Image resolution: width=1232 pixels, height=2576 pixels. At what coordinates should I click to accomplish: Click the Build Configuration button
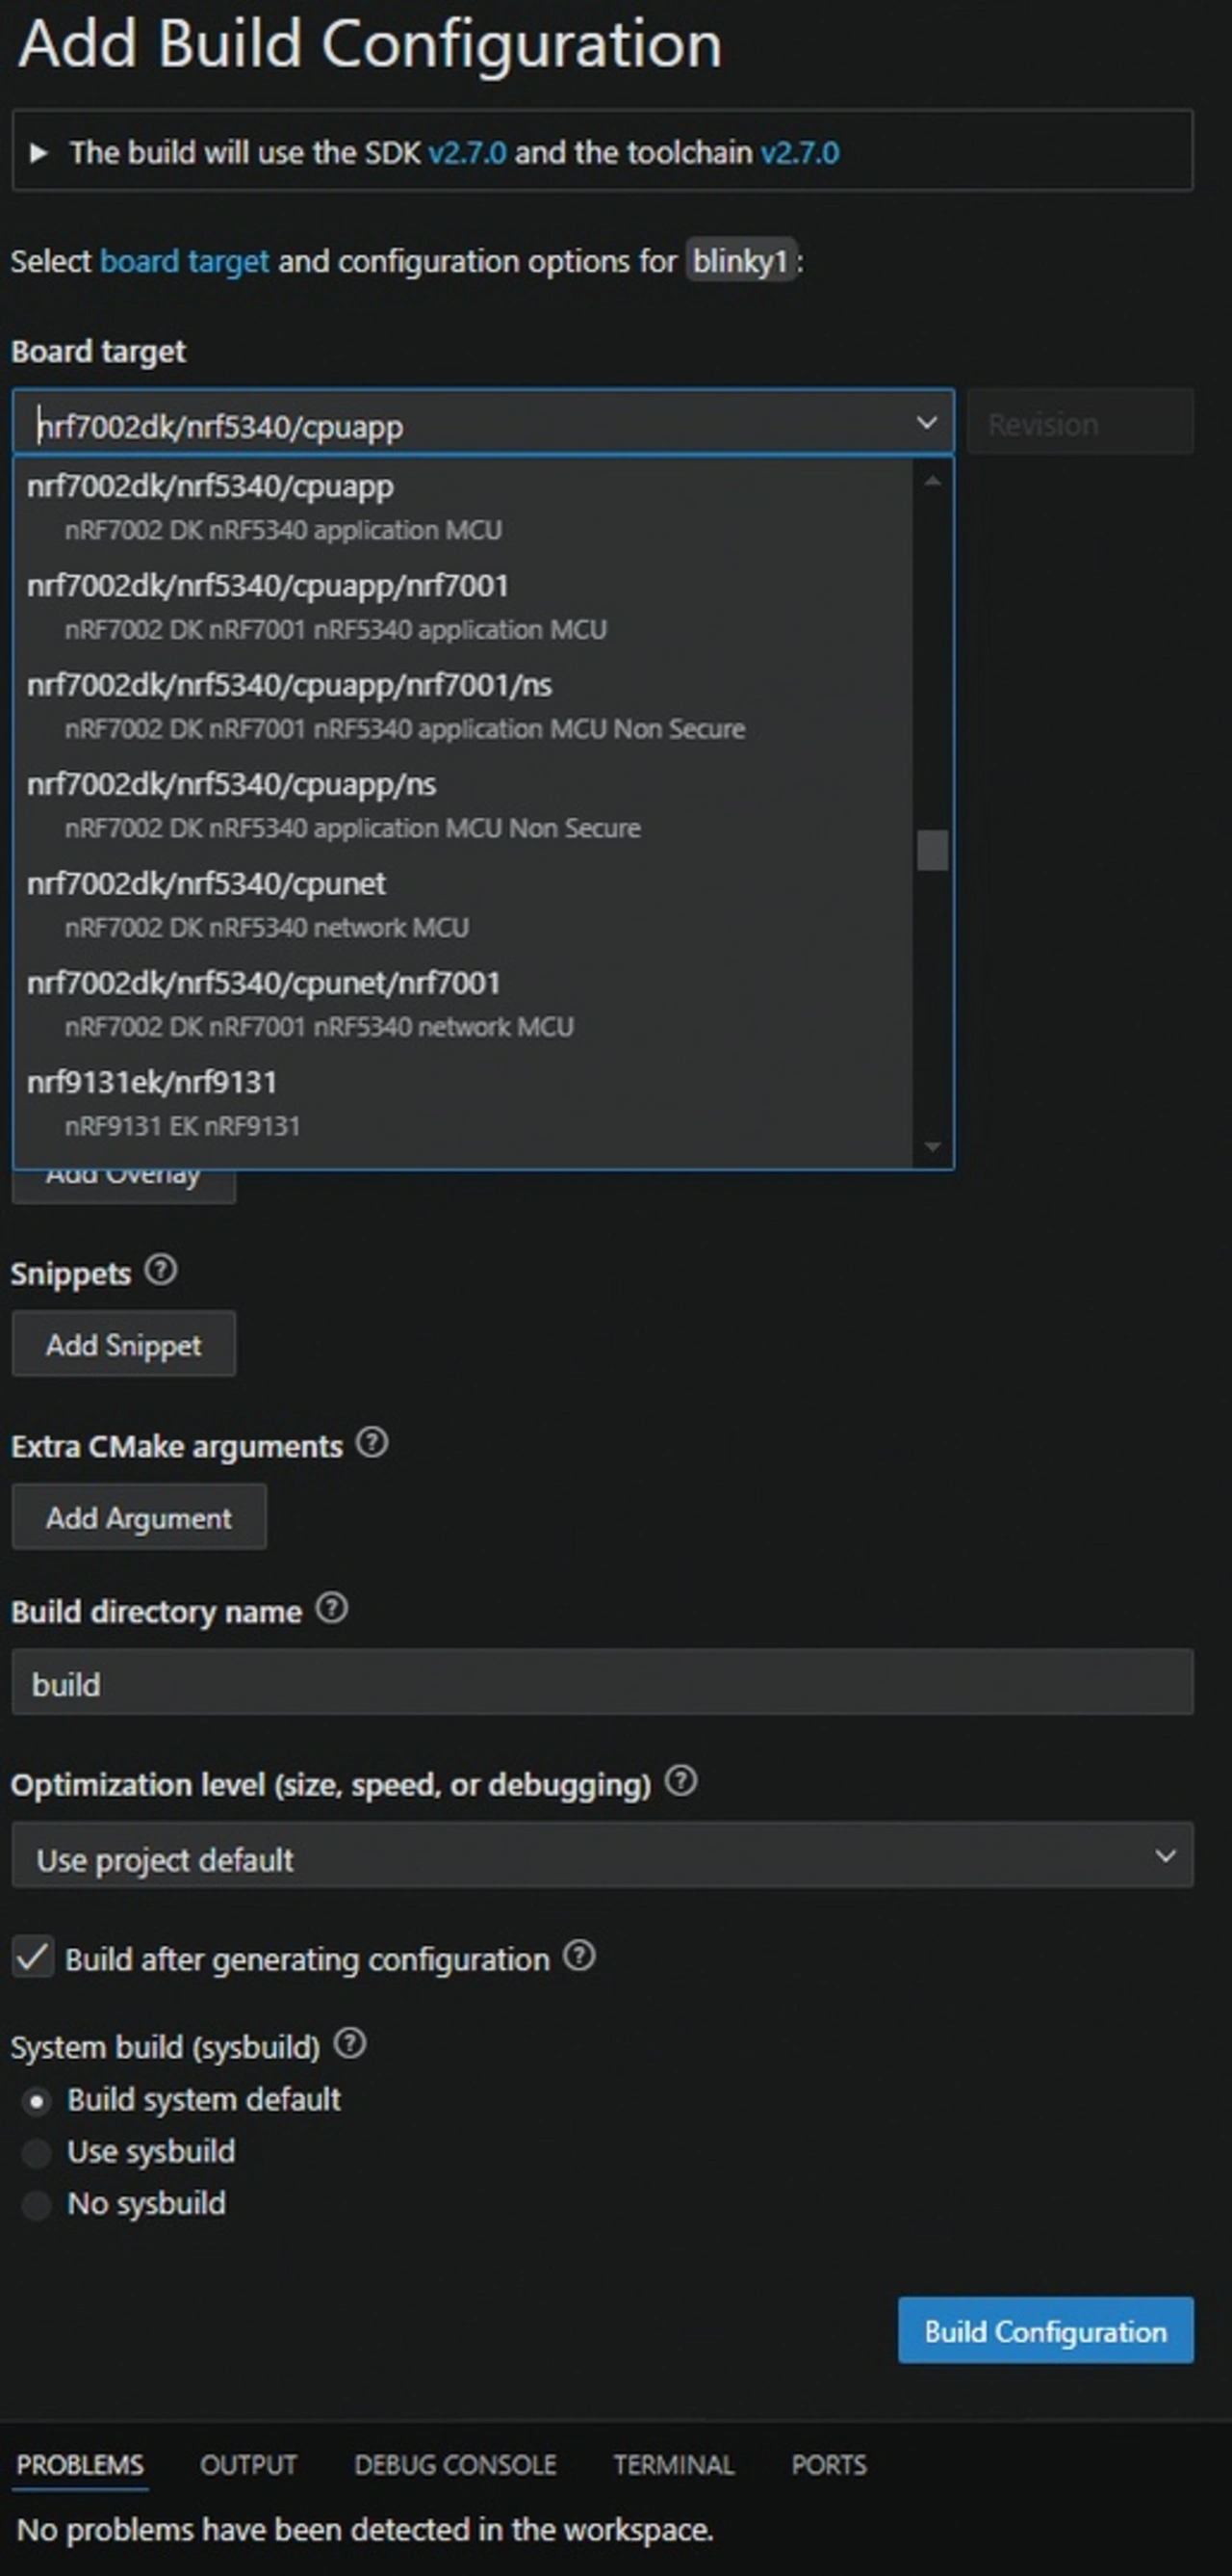coord(1045,2331)
